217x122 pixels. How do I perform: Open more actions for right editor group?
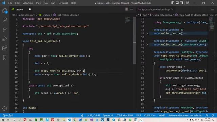pos(213,9)
